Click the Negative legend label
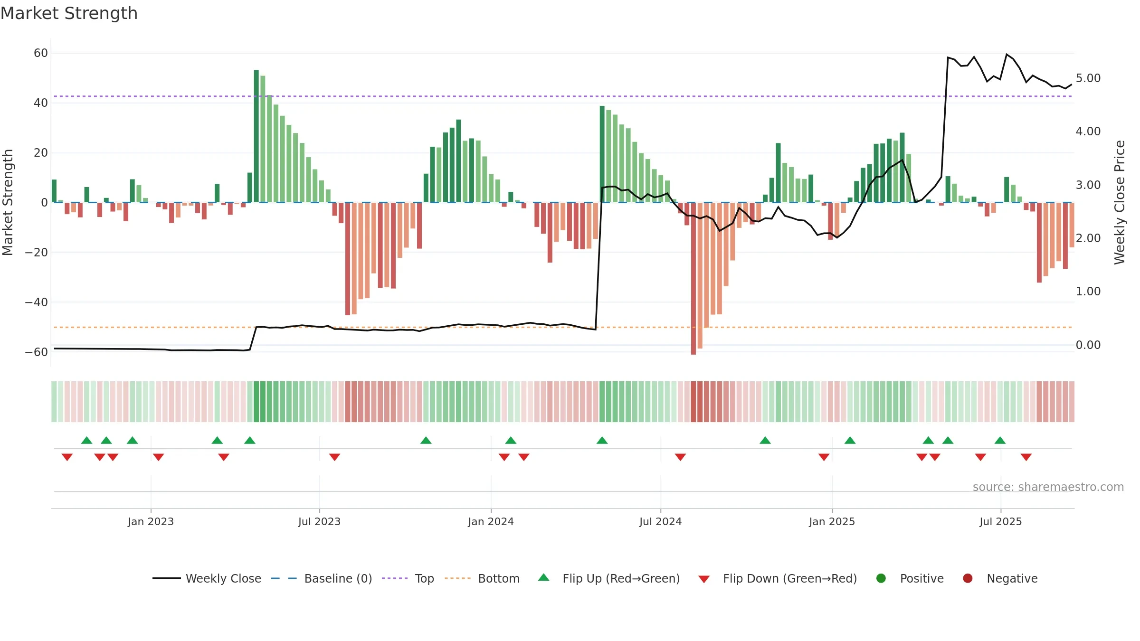 point(1012,578)
